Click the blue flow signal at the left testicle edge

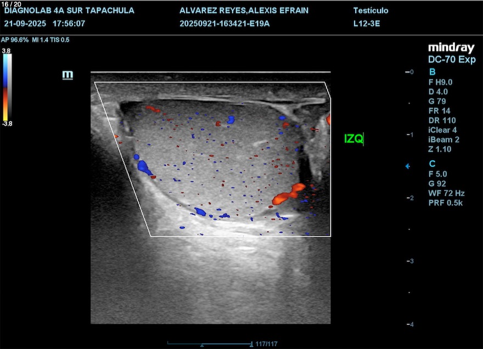click(x=143, y=165)
